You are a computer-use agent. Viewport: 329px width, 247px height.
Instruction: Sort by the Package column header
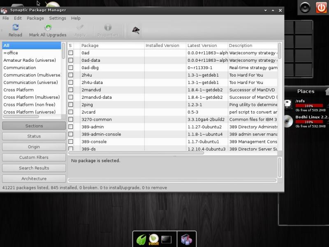(112, 45)
